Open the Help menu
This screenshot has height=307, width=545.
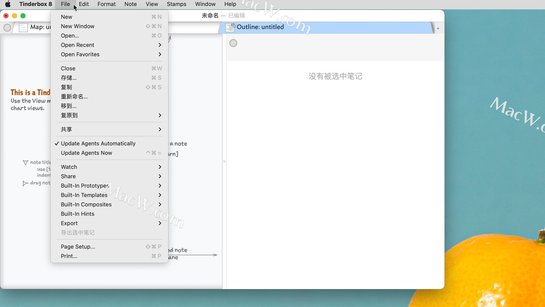(x=230, y=4)
